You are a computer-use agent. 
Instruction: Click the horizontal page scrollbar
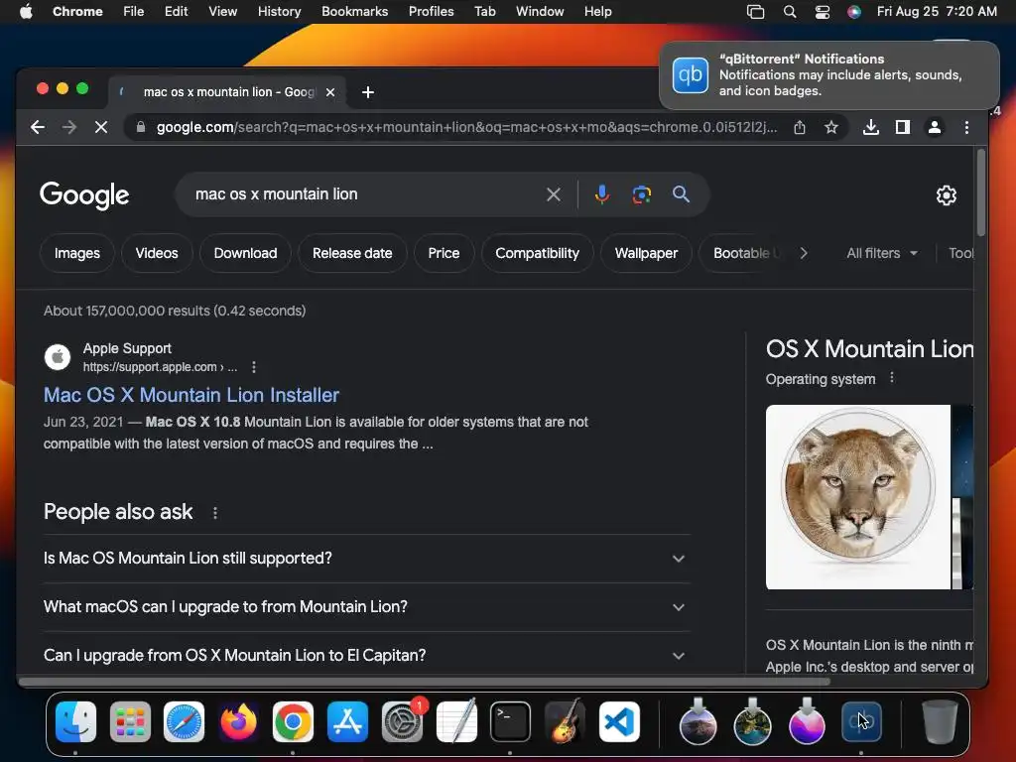click(x=425, y=682)
